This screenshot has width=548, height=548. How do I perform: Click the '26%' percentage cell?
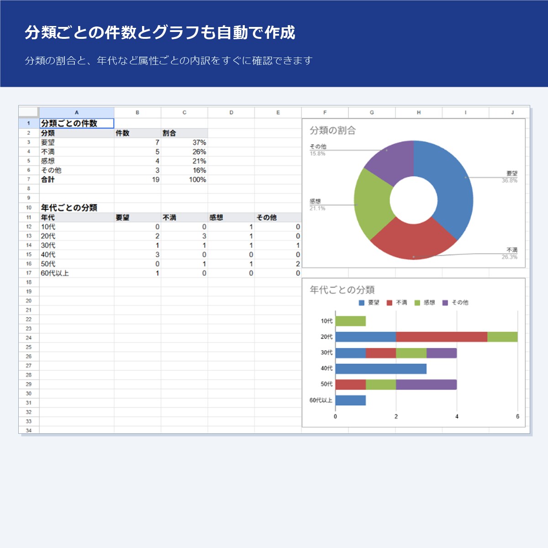tap(184, 152)
